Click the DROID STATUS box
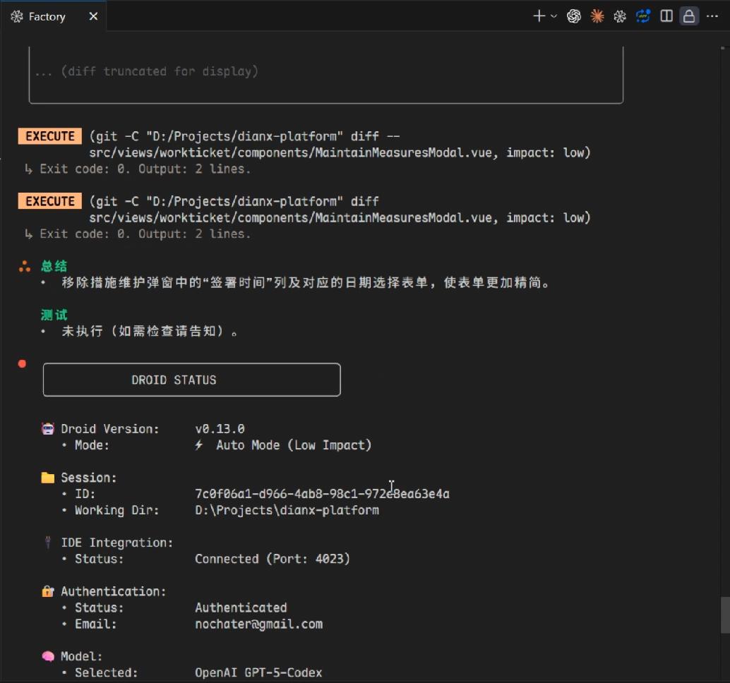The image size is (730, 683). point(192,380)
